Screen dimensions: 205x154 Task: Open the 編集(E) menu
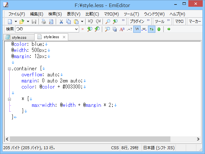tap(37, 14)
